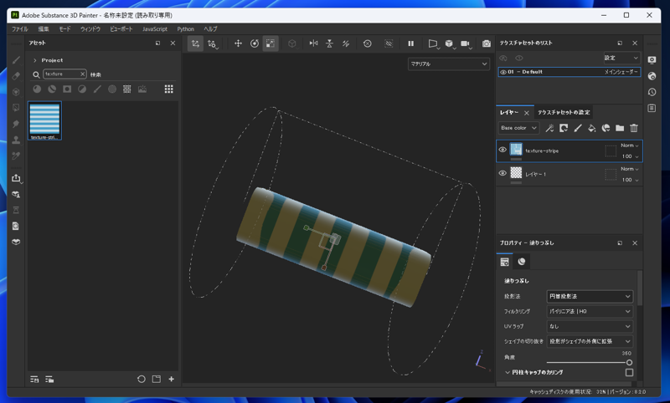Open the 編集 menu
Image resolution: width=670 pixels, height=403 pixels.
tap(44, 29)
